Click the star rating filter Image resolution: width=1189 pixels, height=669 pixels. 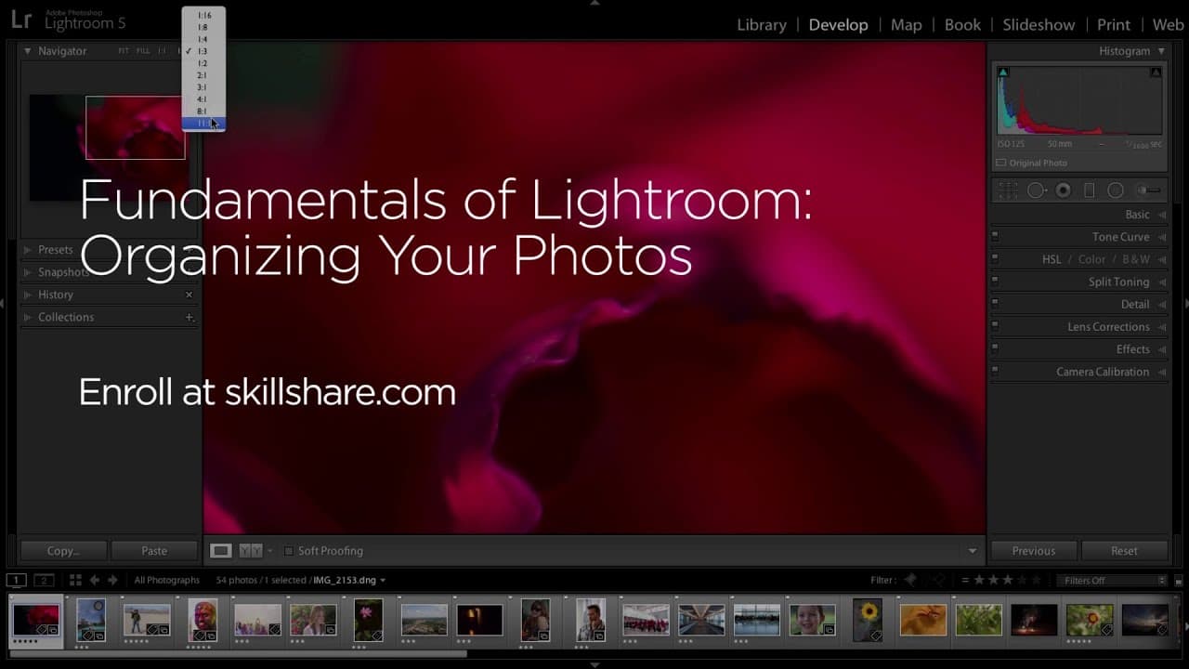[1000, 580]
